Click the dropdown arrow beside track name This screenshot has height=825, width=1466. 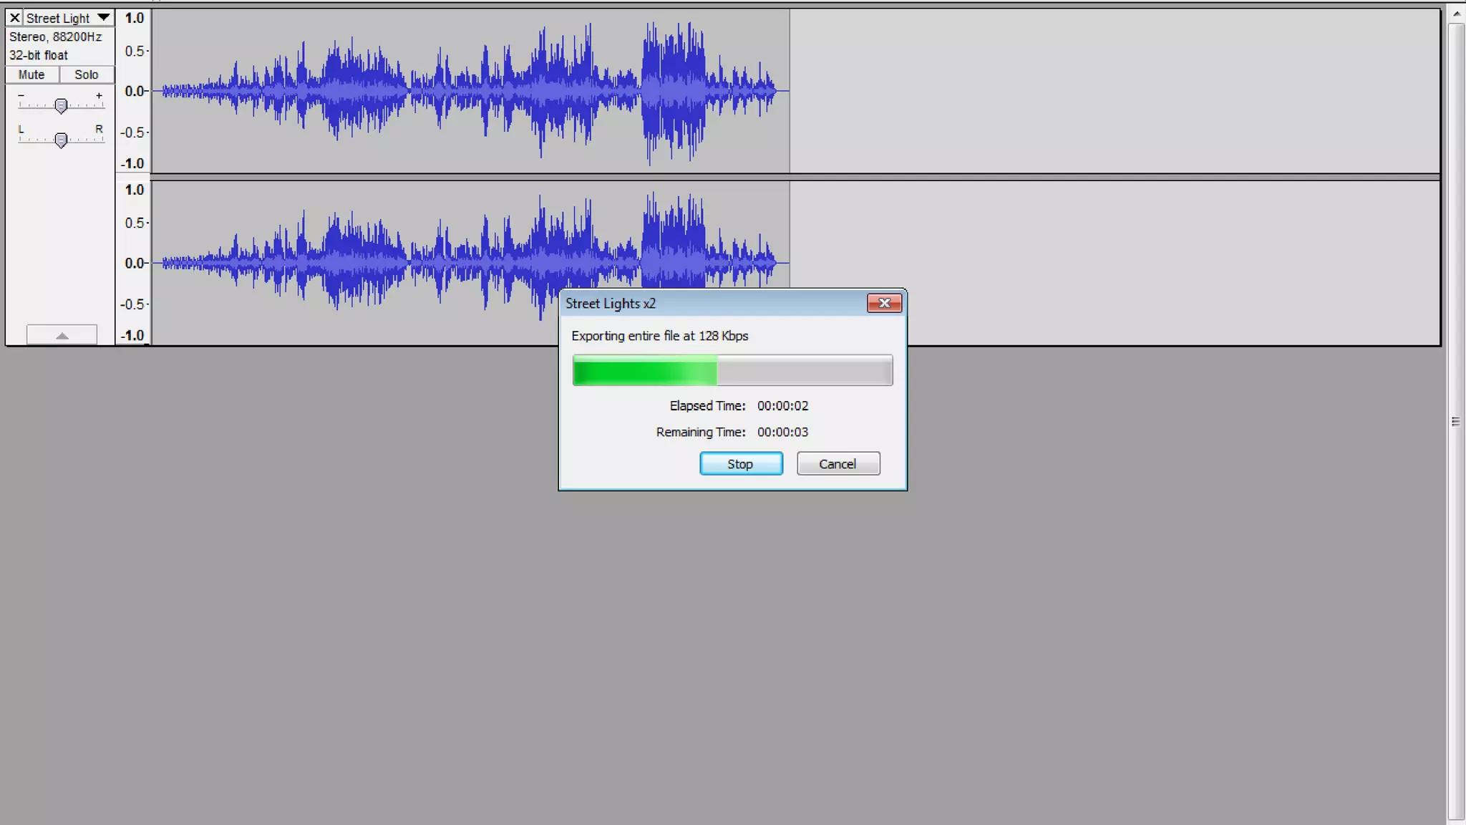(x=104, y=17)
